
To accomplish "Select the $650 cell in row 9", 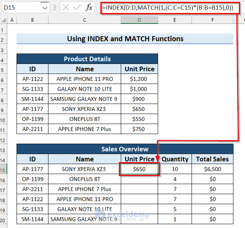I will click(139, 109).
